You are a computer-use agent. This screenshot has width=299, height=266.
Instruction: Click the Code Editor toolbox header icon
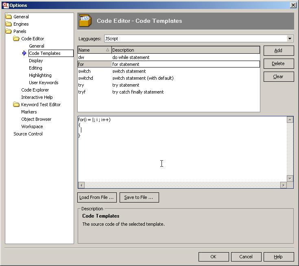tap(85, 21)
